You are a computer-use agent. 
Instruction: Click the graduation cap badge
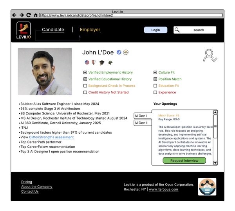click(102, 63)
